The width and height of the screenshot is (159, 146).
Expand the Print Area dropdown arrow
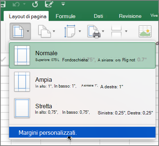(x=103, y=31)
